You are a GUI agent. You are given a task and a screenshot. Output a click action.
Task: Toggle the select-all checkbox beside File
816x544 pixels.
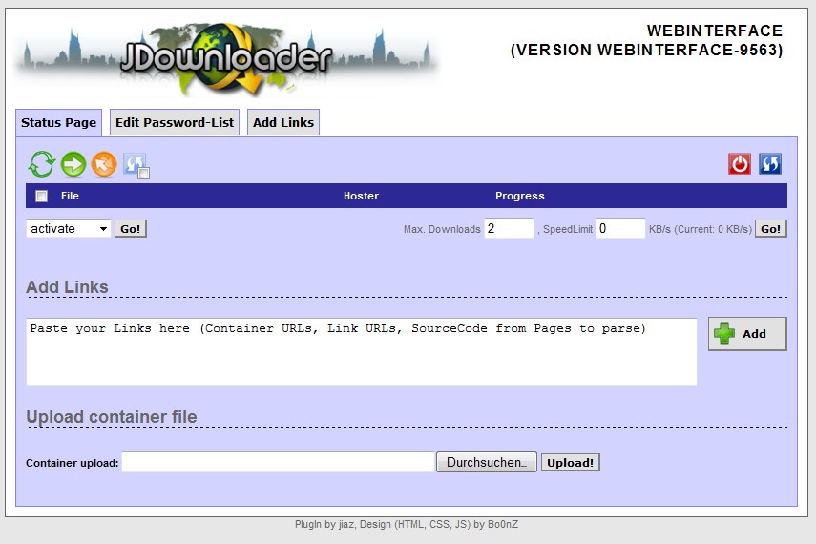tap(41, 197)
